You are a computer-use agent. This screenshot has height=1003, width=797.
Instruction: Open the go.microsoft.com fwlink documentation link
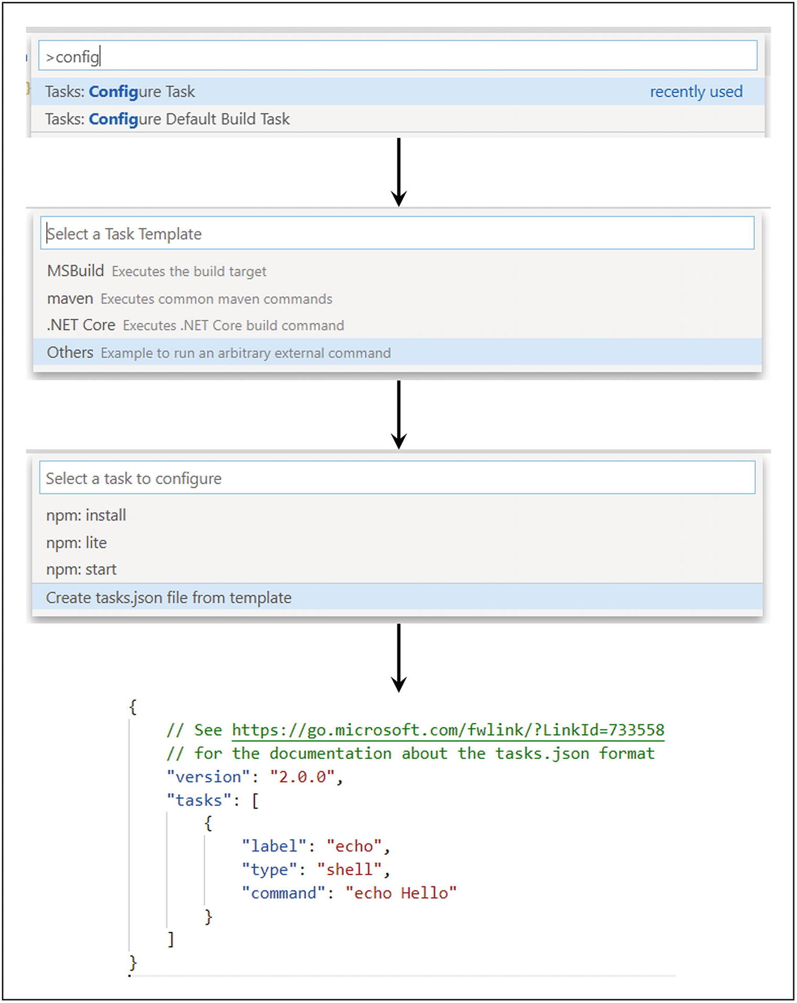448,730
